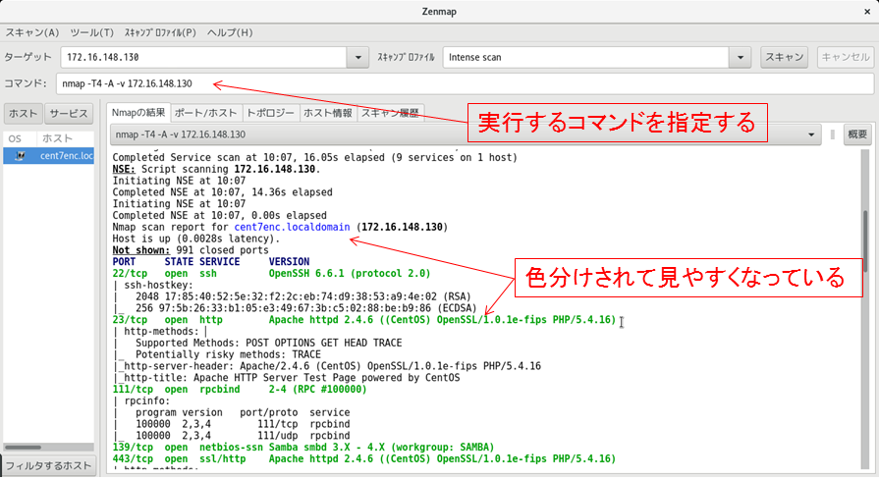
Task: Click the 23/tcp open http line
Action: click(363, 320)
